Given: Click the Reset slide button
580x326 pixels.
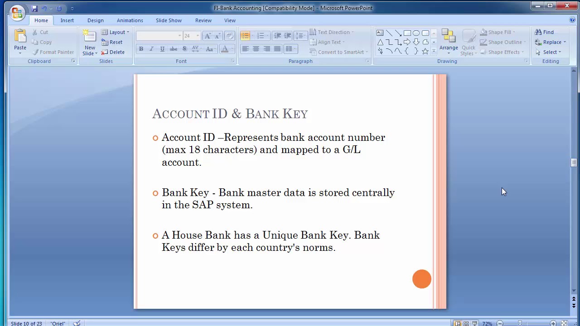Looking at the screenshot, I should coord(112,42).
